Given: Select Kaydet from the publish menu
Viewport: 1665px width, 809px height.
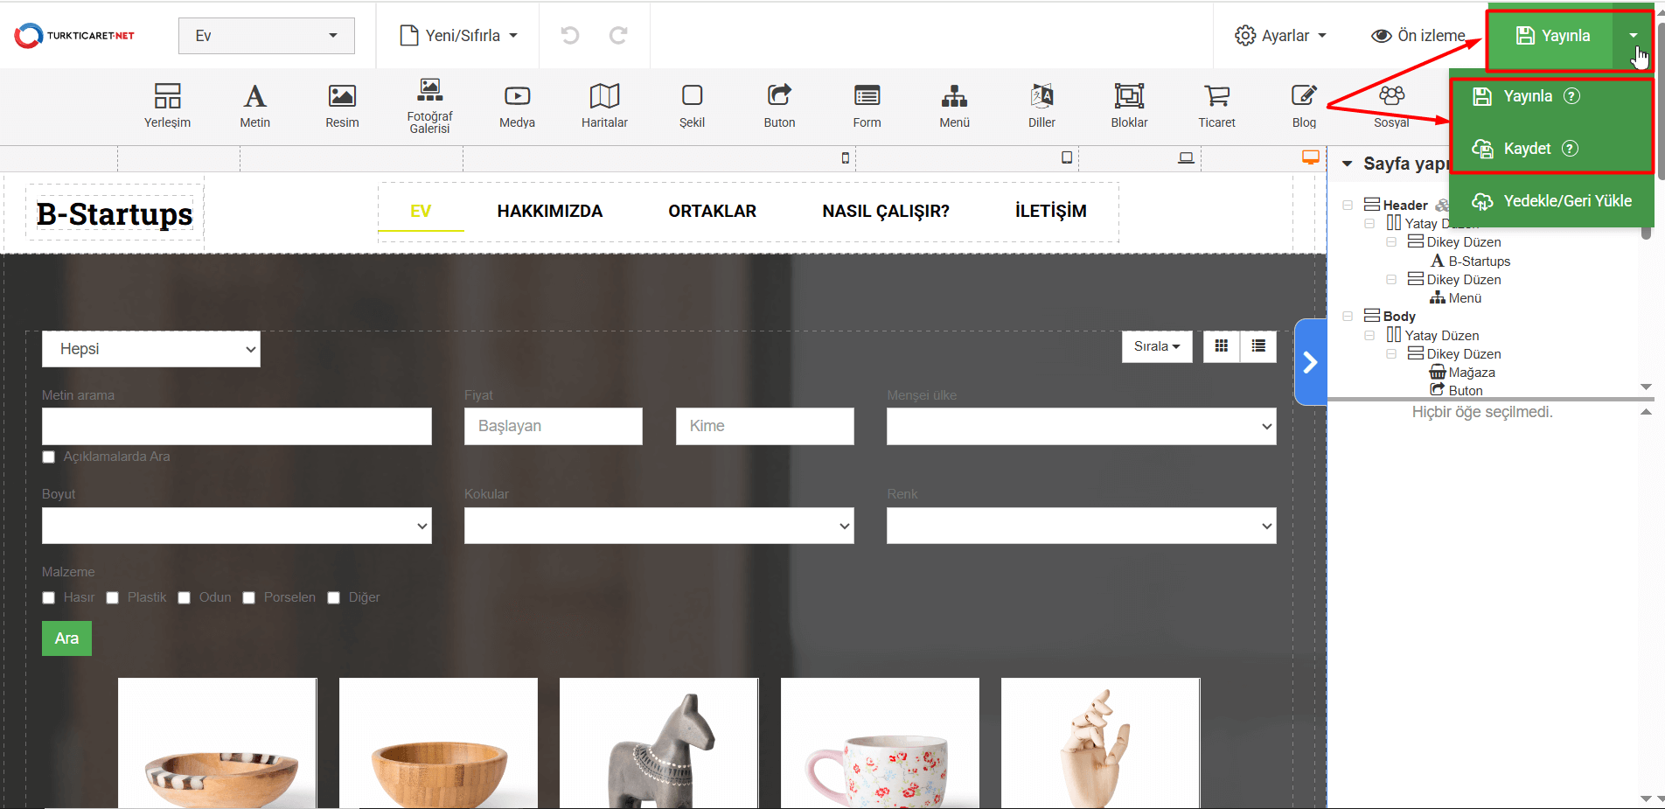Looking at the screenshot, I should [x=1527, y=149].
